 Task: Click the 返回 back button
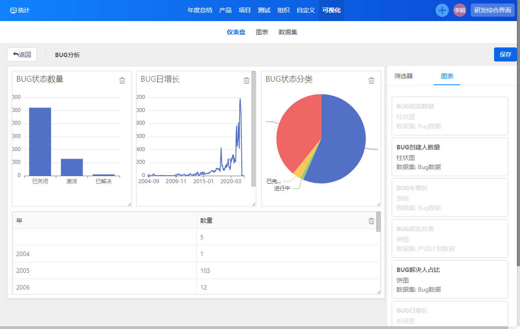pos(22,54)
